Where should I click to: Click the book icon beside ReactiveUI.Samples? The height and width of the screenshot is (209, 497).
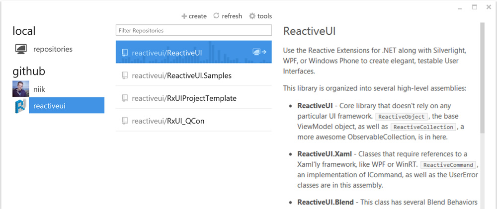pyautogui.click(x=125, y=76)
